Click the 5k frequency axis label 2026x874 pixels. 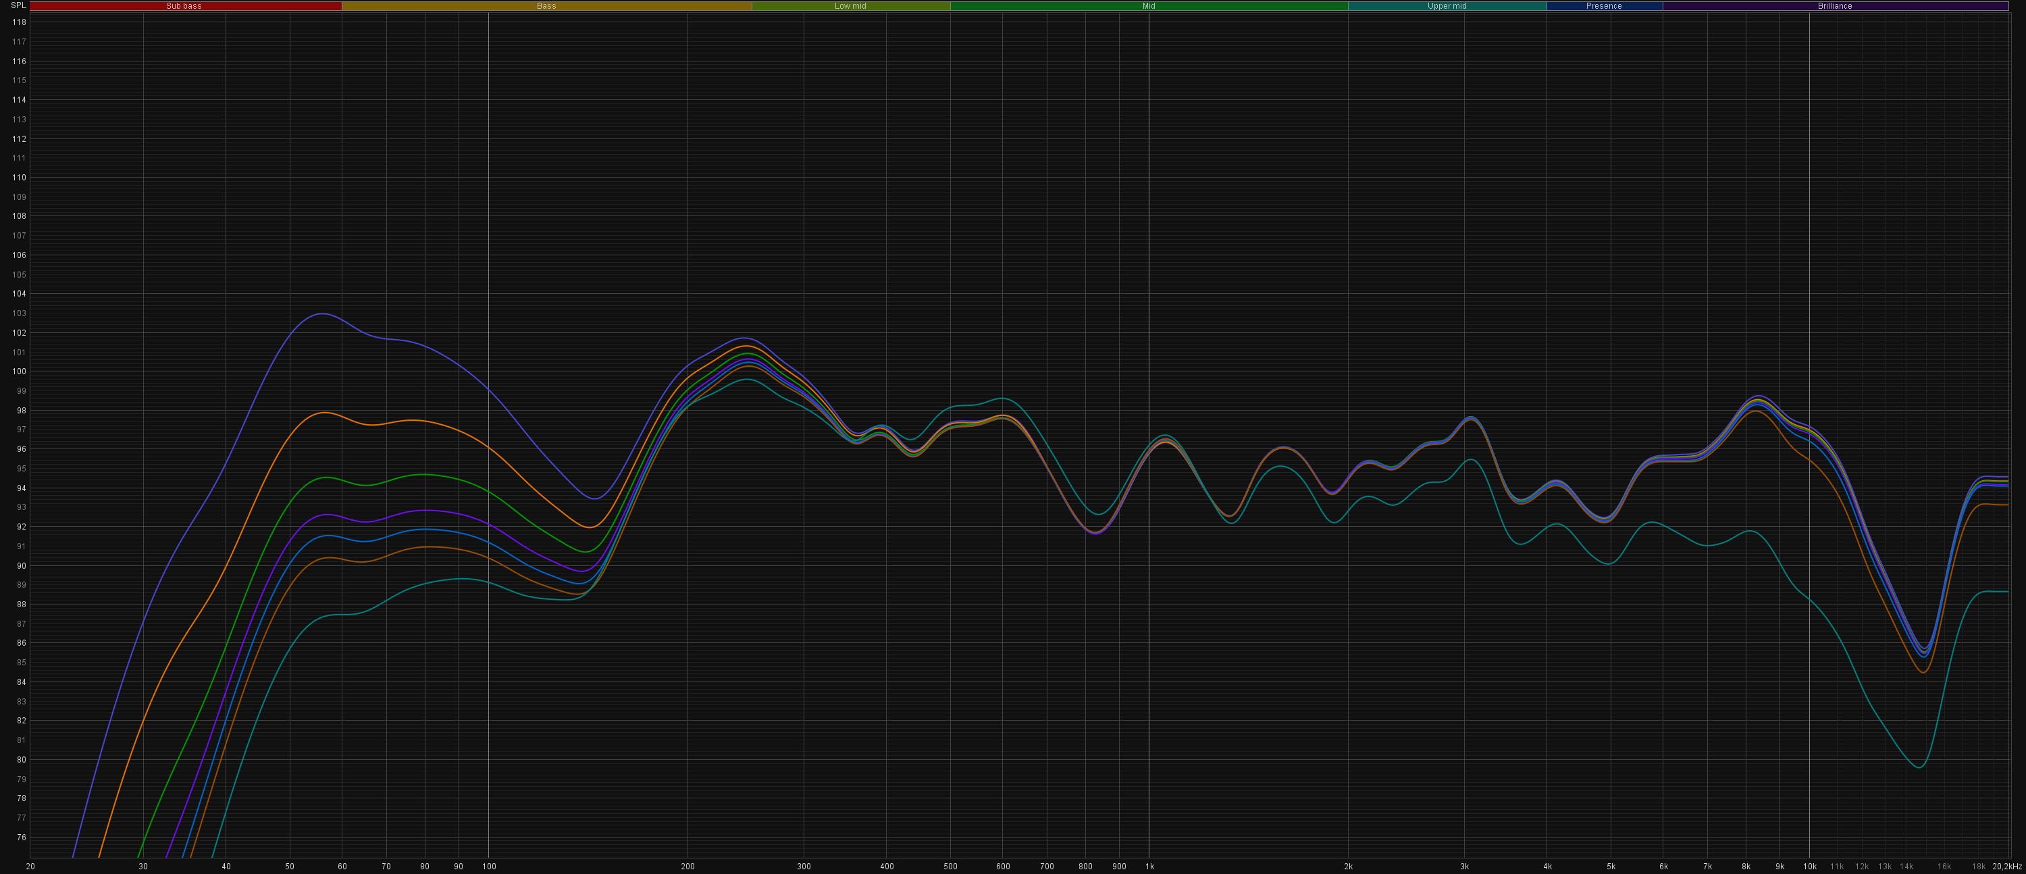1611,866
